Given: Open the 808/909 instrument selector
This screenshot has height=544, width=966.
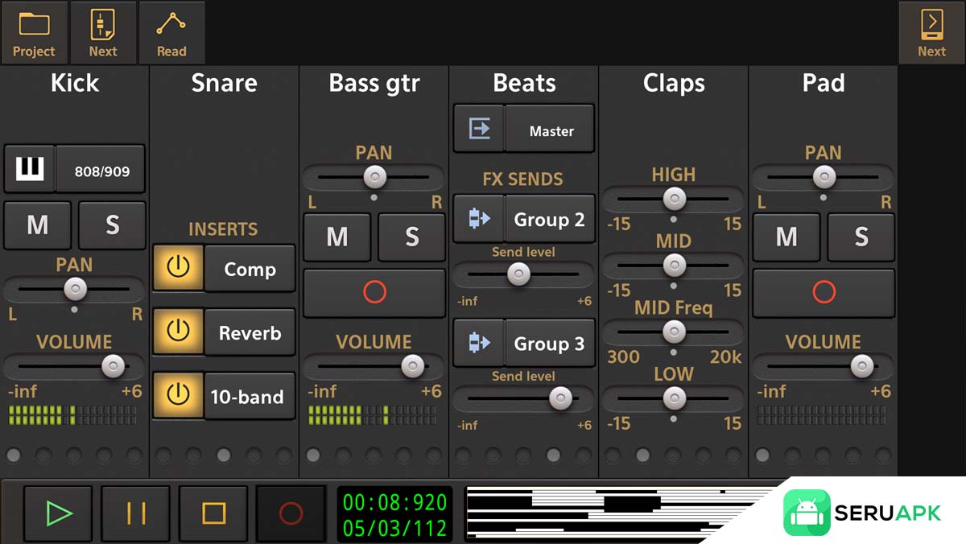Looking at the screenshot, I should 101,171.
